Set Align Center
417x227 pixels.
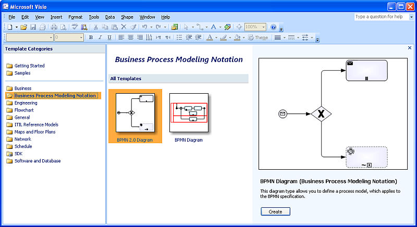click(131, 37)
